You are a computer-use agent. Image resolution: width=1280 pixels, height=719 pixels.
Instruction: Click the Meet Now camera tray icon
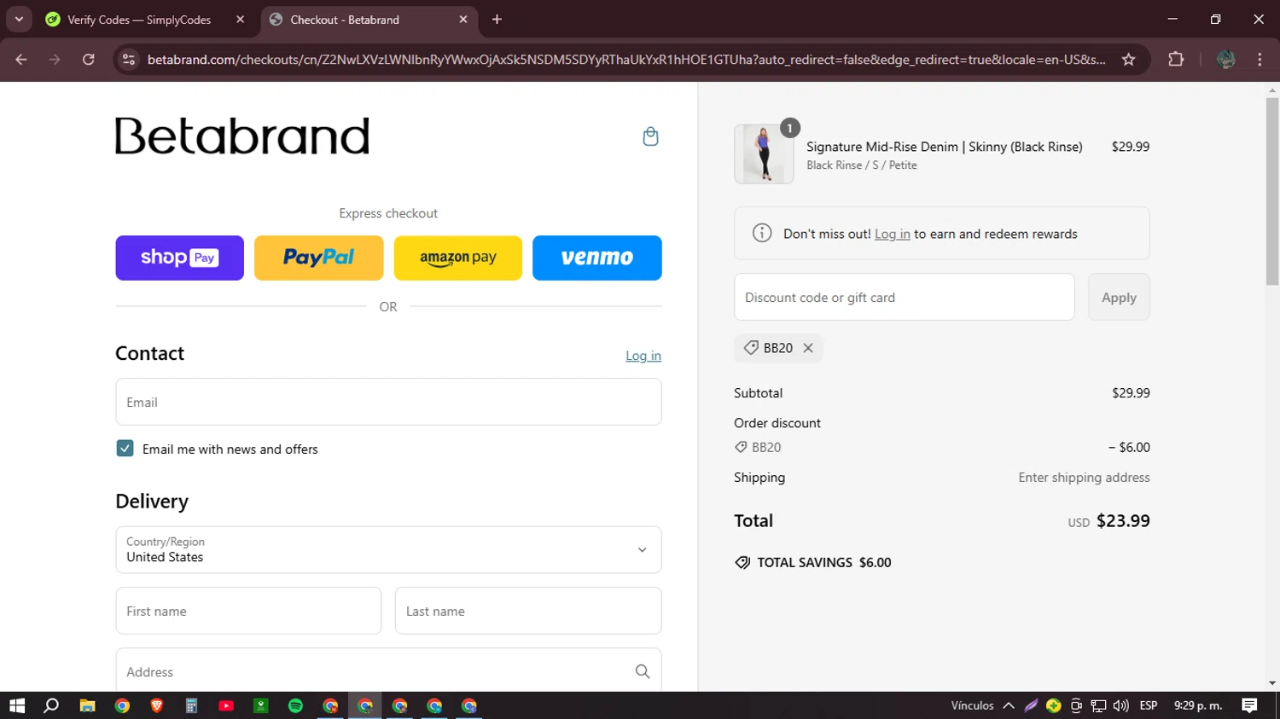1076,705
